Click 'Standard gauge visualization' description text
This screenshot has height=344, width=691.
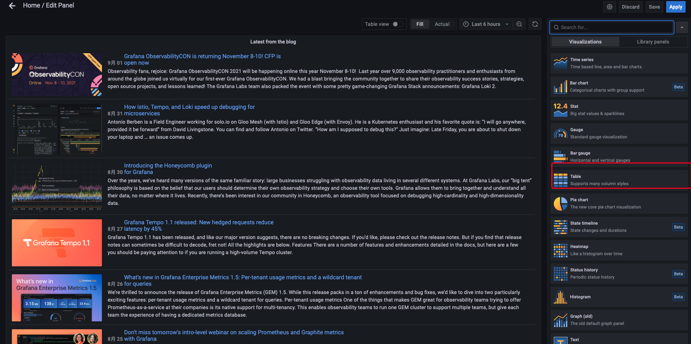click(598, 137)
